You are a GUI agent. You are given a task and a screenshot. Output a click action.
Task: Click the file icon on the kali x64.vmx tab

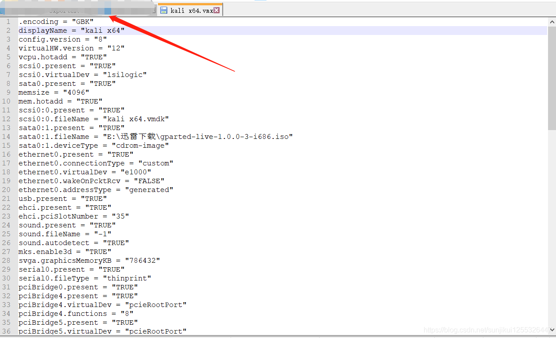coord(163,9)
